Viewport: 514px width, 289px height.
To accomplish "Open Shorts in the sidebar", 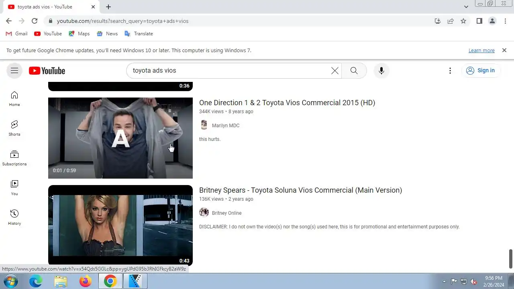I will point(14,128).
